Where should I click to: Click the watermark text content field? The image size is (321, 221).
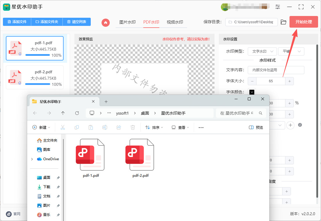coord(276,70)
